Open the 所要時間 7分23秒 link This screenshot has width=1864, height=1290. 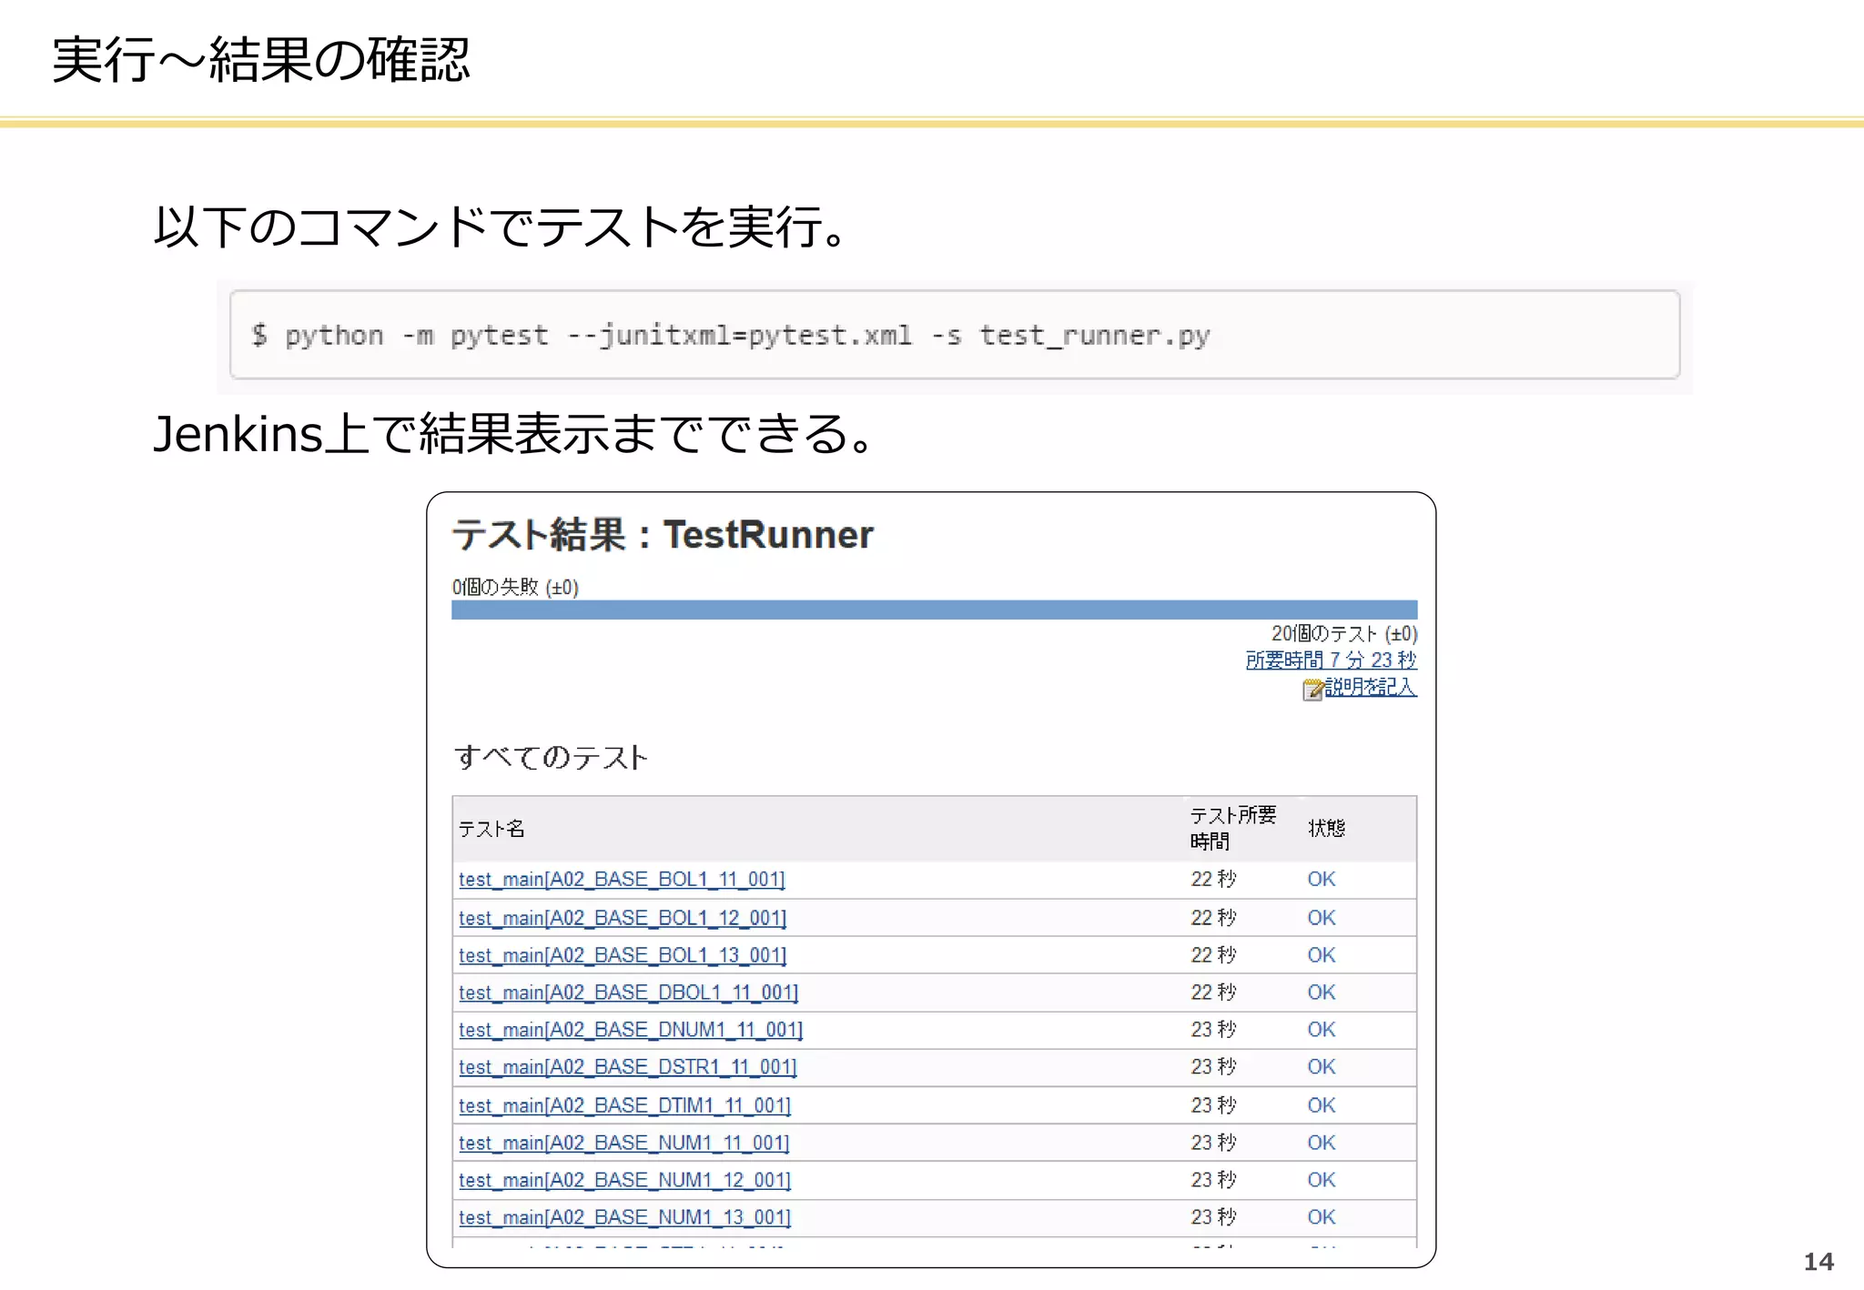click(1330, 660)
